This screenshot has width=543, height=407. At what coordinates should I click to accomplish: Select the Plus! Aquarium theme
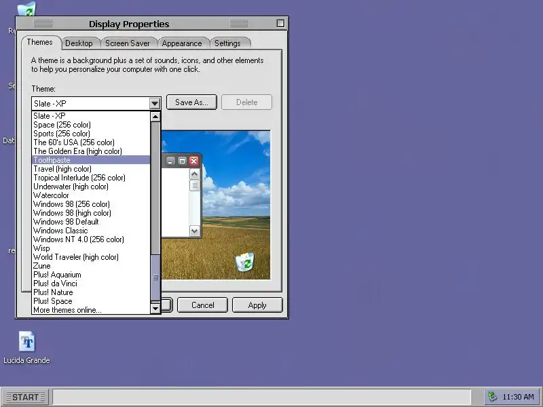coord(91,275)
